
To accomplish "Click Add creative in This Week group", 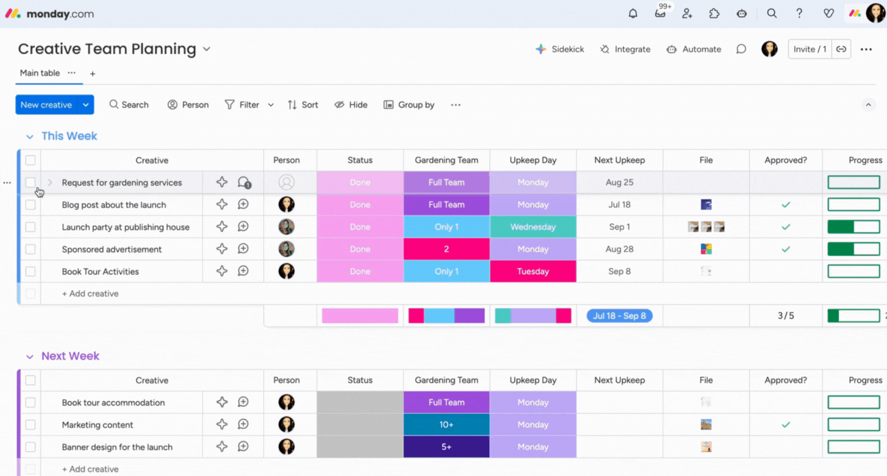I will (x=90, y=294).
